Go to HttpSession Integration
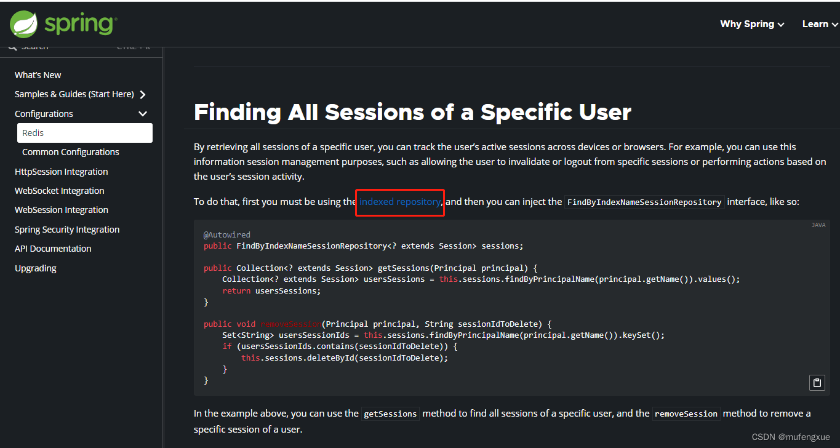The height and width of the screenshot is (448, 840). click(61, 171)
